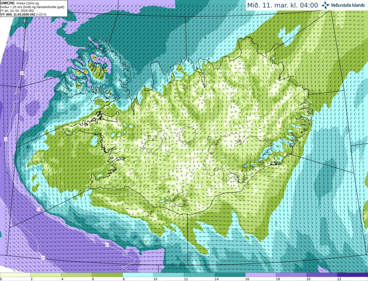The width and height of the screenshot is (368, 281).
Task: Pick the 20–22 m/s violet legend swatch
Action: [x=322, y=275]
